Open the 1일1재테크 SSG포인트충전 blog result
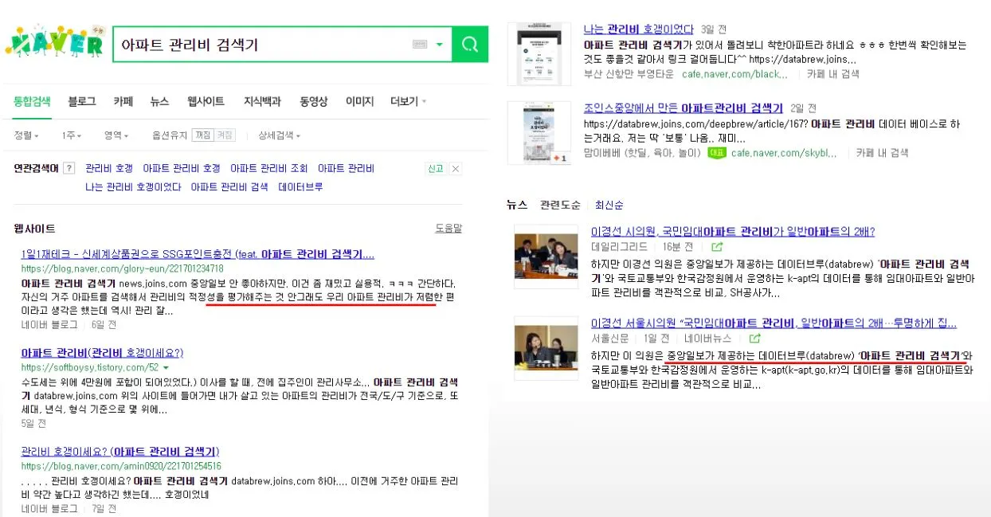Viewport: 991px width, 517px height. (x=198, y=255)
